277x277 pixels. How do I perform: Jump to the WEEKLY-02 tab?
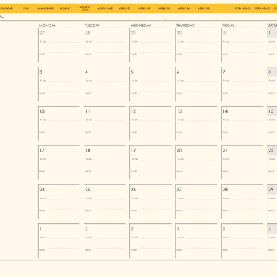(144, 8)
